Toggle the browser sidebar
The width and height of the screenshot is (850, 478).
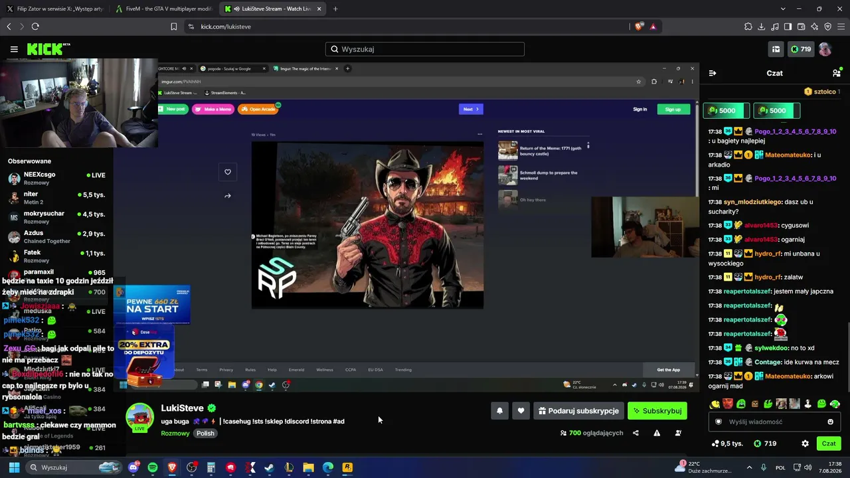point(788,27)
